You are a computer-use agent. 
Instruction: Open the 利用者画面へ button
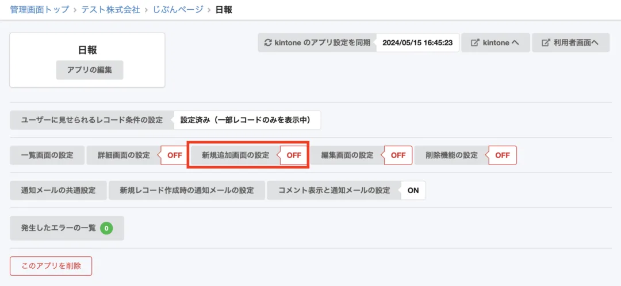(571, 42)
